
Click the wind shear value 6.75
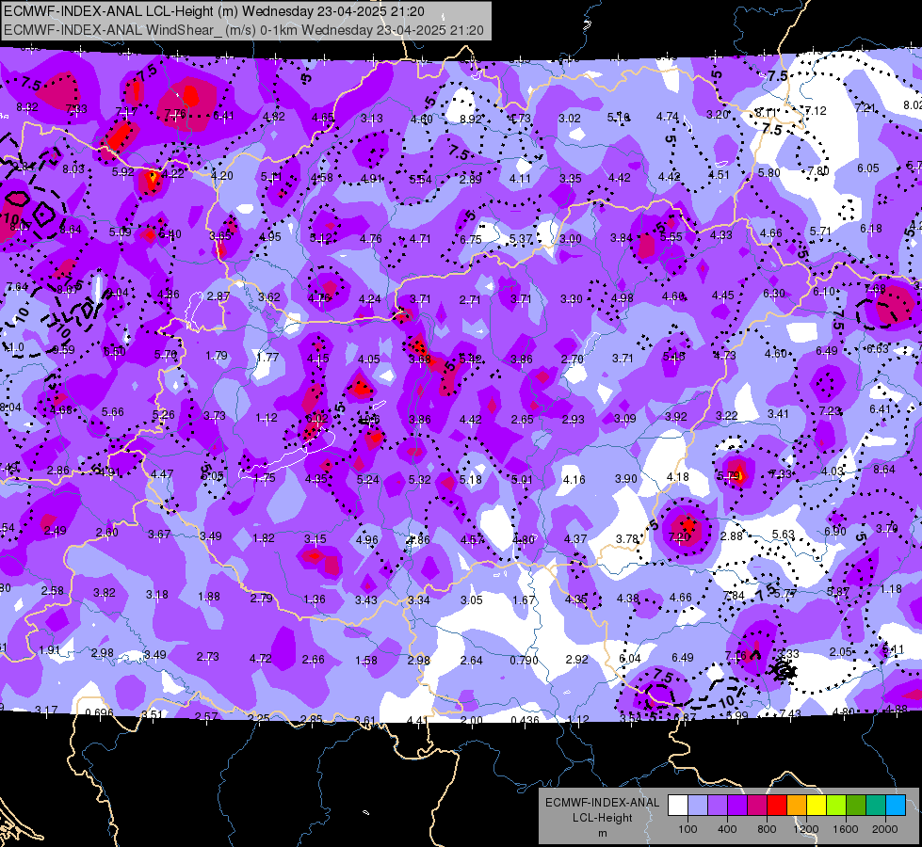[x=470, y=240]
